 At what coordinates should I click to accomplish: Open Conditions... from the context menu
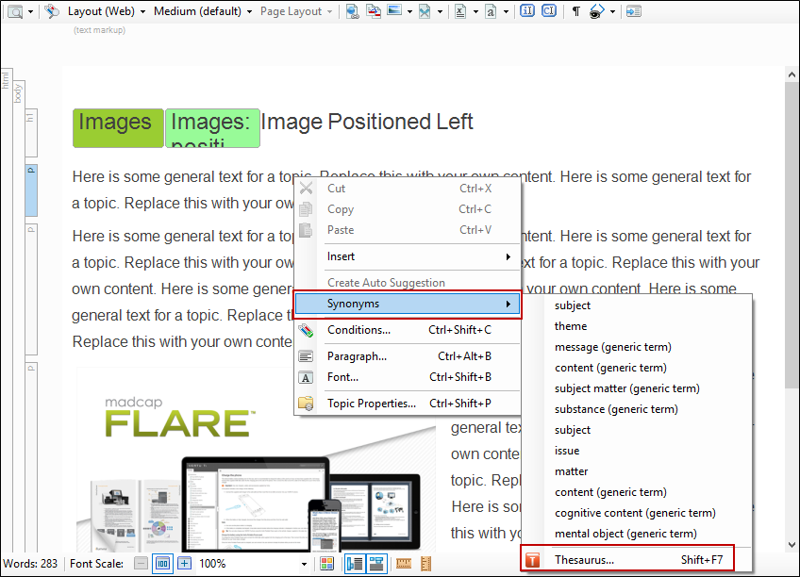tap(408, 330)
